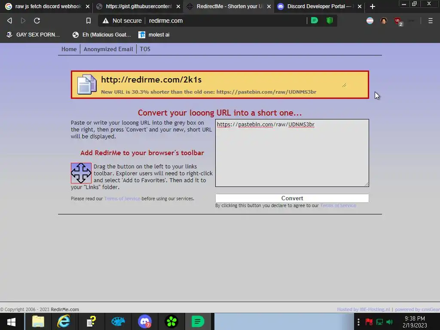Open the clock showing 9:38 PM
This screenshot has width=440, height=330.
pos(415,322)
